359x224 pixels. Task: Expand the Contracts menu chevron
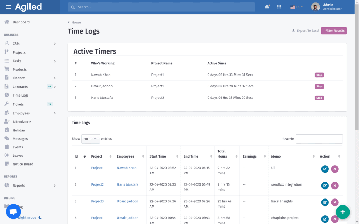[55, 87]
